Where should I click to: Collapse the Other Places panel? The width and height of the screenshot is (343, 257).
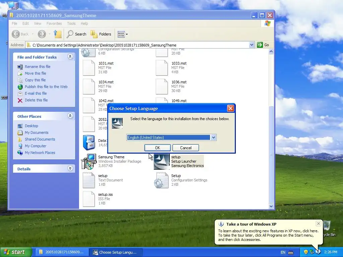click(x=70, y=116)
